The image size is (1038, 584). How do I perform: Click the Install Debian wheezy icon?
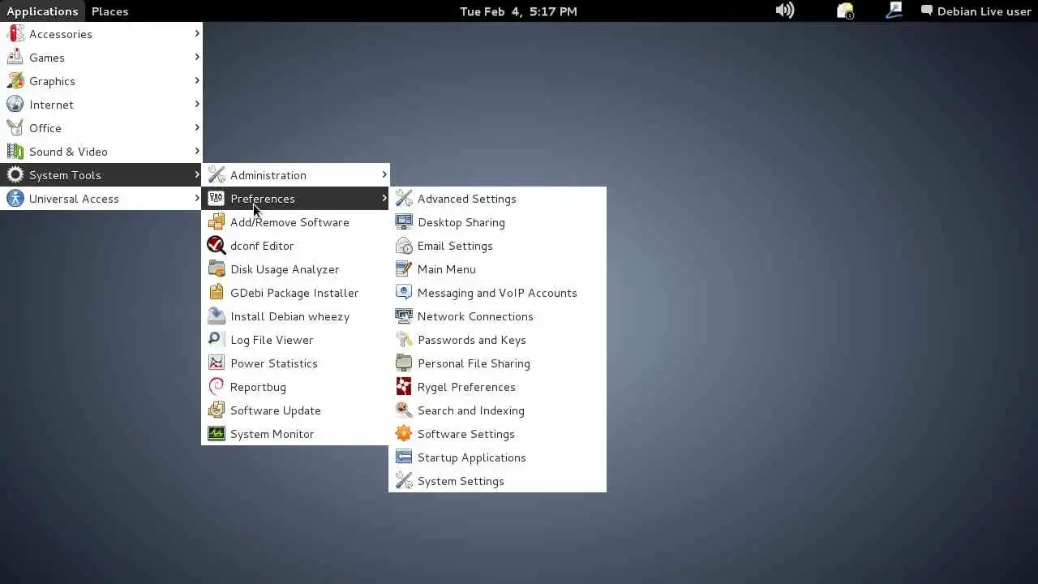point(217,316)
